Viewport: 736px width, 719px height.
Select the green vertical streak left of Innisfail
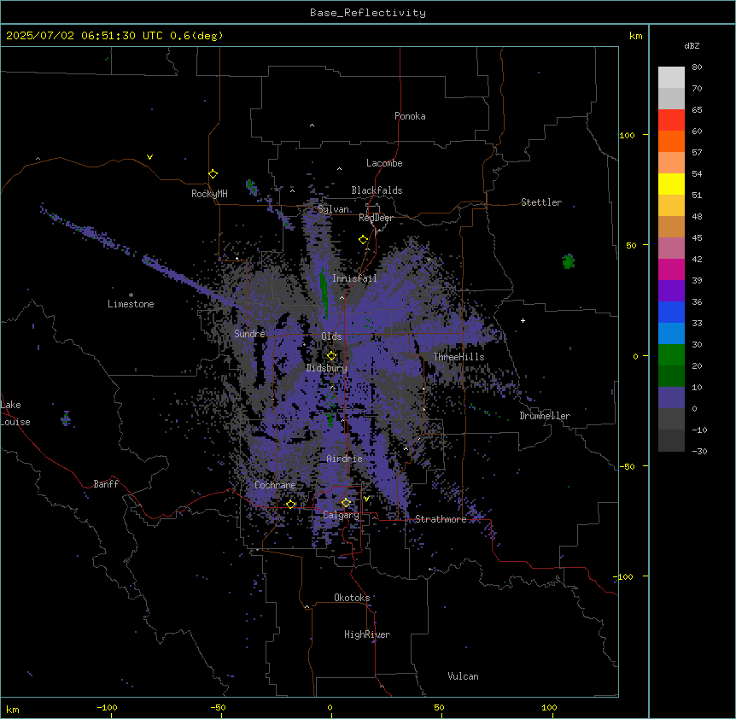(324, 292)
